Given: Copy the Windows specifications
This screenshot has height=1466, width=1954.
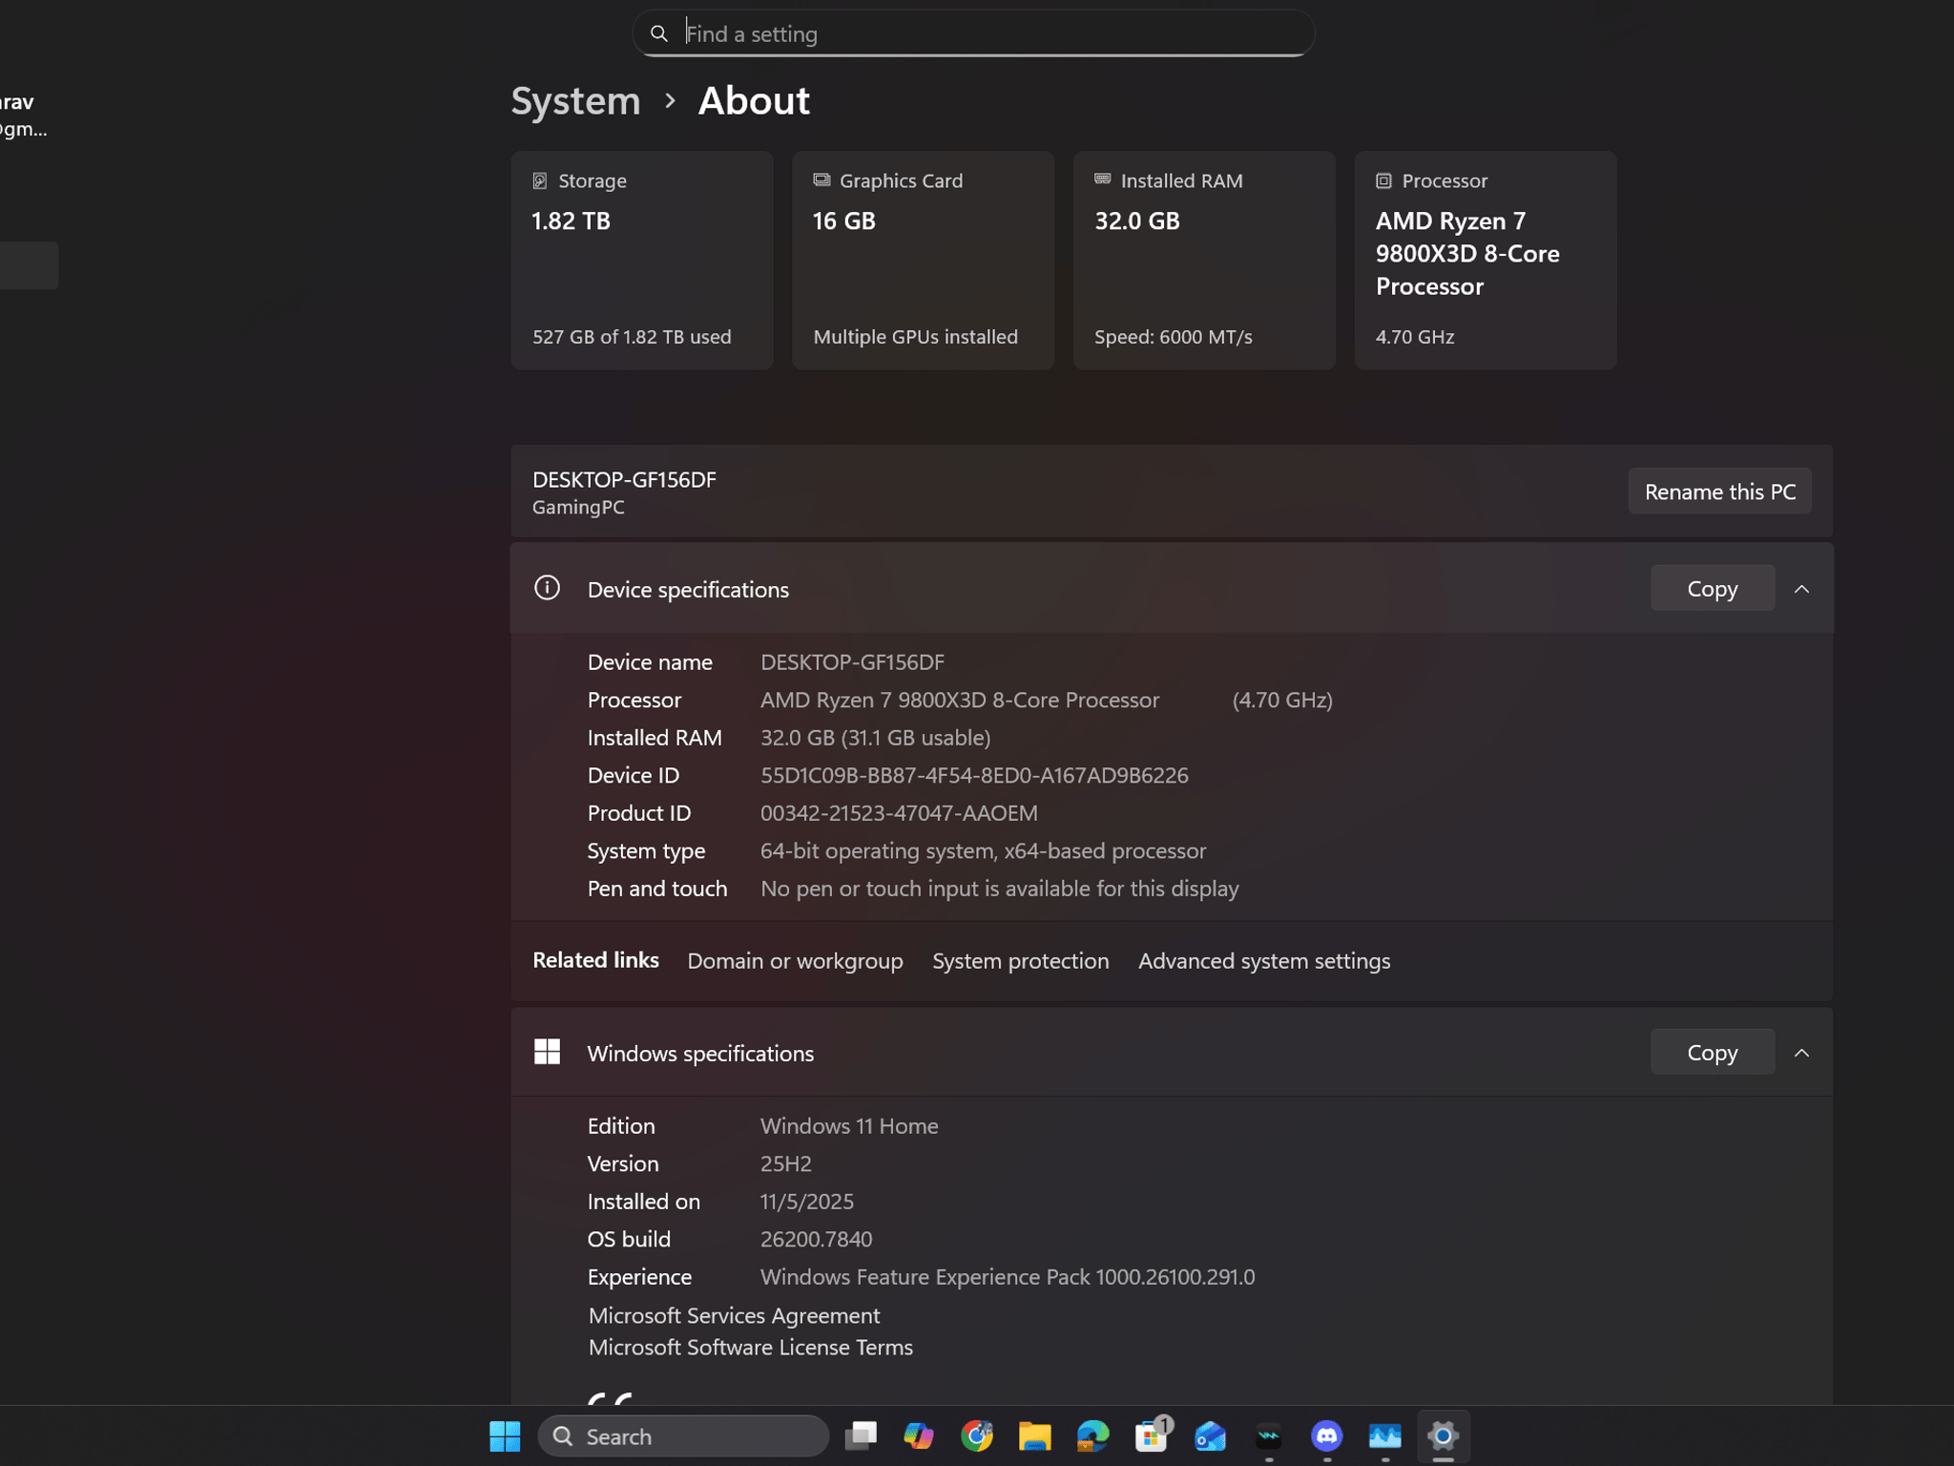Looking at the screenshot, I should point(1713,1053).
